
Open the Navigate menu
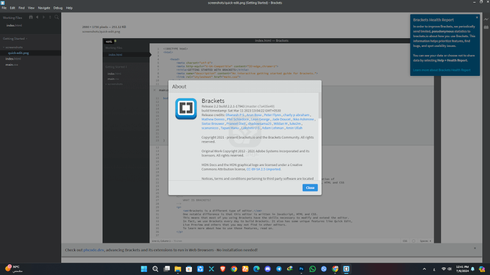44,8
